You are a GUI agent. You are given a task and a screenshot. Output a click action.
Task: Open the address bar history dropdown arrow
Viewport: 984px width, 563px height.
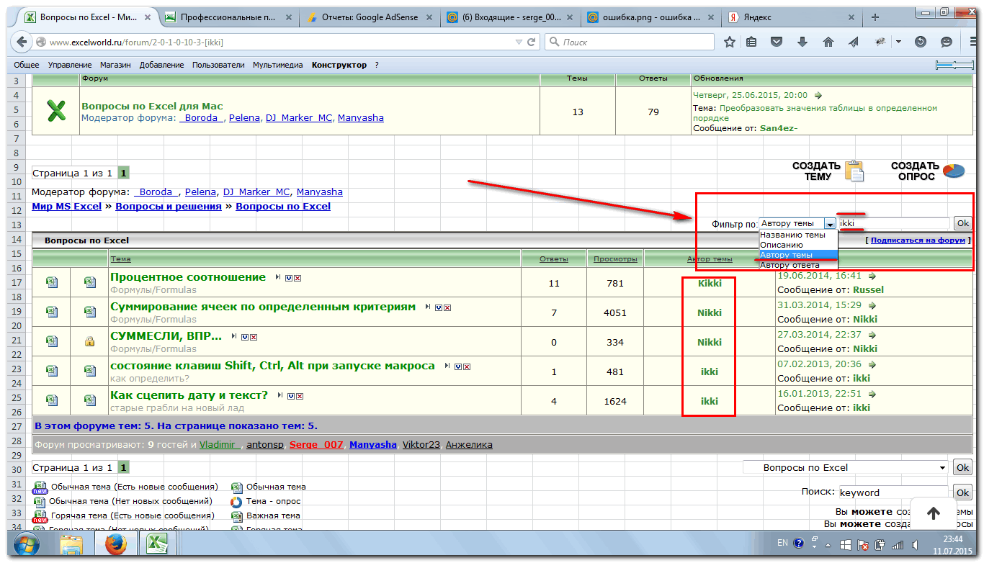pyautogui.click(x=520, y=42)
